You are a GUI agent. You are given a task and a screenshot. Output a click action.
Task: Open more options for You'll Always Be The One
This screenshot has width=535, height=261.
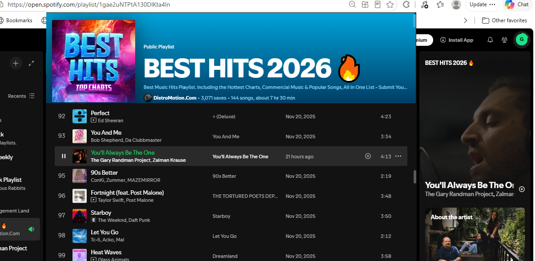coord(398,156)
